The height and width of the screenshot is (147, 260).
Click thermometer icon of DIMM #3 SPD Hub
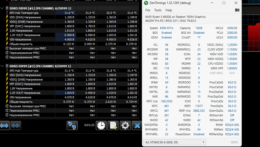pos(7,71)
